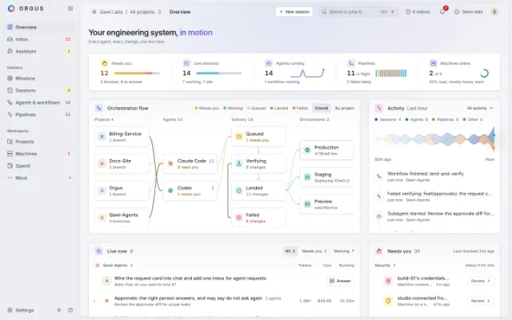This screenshot has height=320, width=512.
Task: Click the Projects sidebar icon
Action: 10,142
